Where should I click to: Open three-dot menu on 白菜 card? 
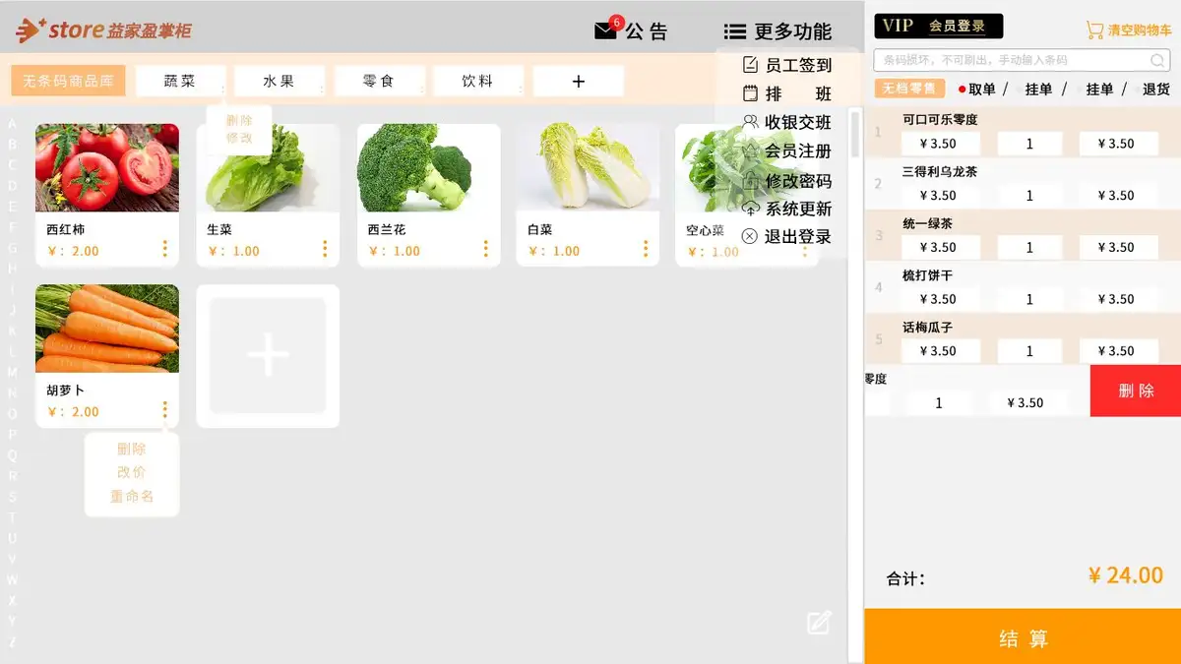point(646,249)
